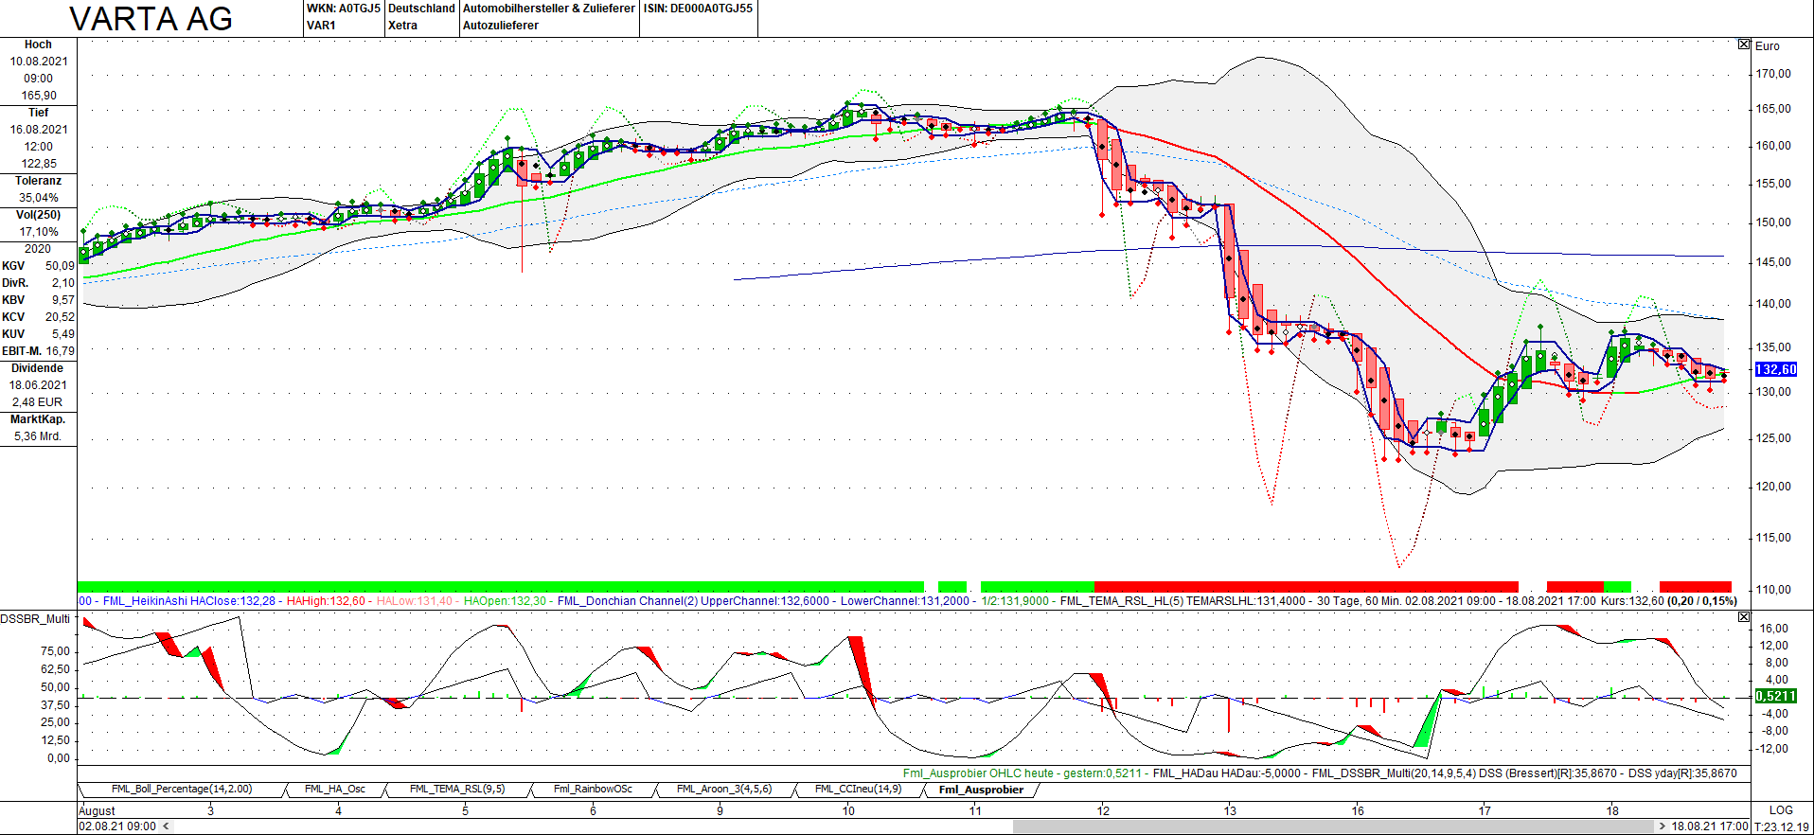
Task: Show the Fml_RainbowOSc tab
Action: (x=593, y=789)
